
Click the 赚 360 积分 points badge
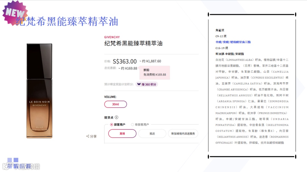(x=147, y=84)
